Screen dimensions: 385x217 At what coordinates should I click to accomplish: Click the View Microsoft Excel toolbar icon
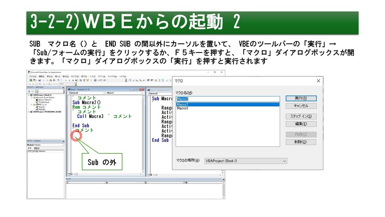(x=31, y=80)
